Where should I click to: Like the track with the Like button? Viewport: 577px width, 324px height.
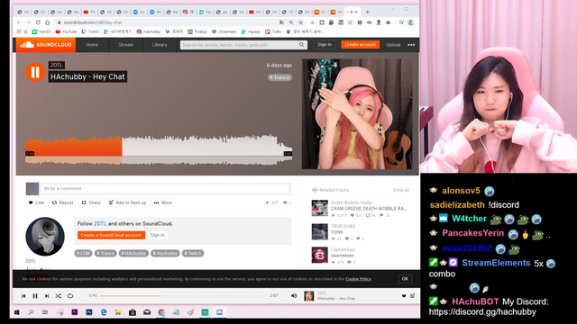point(36,202)
